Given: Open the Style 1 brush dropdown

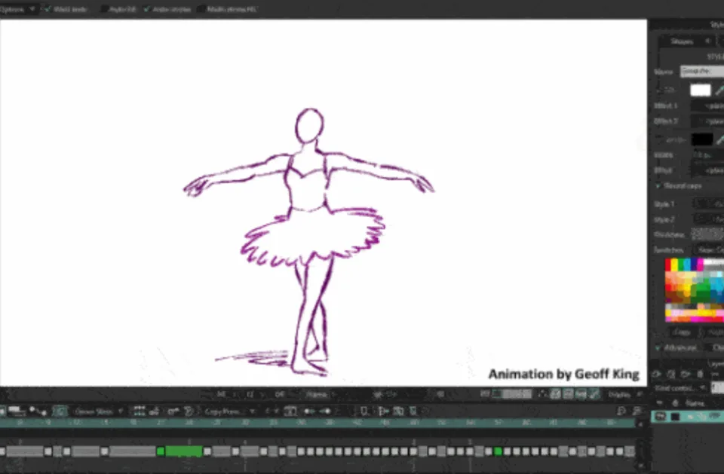Looking at the screenshot, I should (709, 203).
